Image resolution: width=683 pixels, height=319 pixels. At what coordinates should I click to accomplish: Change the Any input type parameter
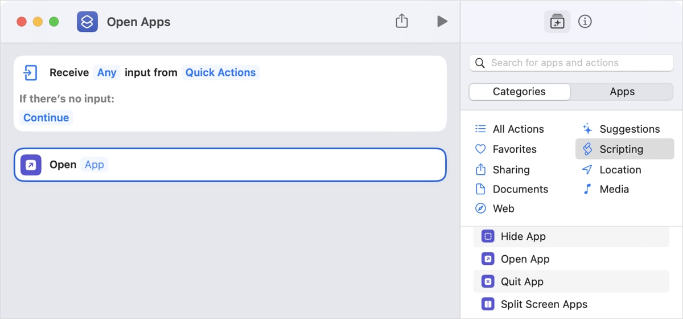coord(106,72)
